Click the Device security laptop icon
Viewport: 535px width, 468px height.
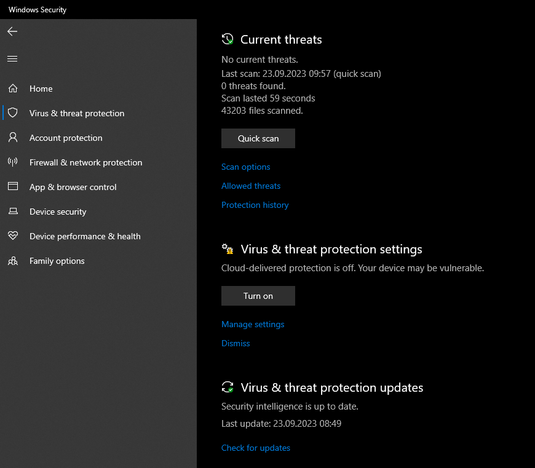click(13, 211)
